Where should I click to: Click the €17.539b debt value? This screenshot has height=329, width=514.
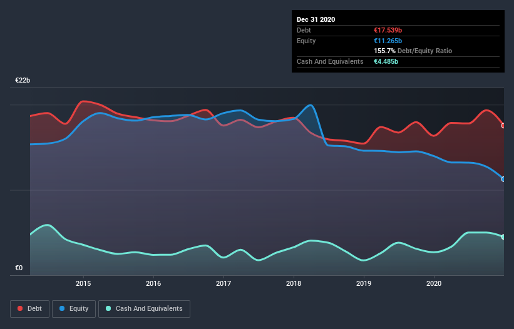pyautogui.click(x=388, y=30)
